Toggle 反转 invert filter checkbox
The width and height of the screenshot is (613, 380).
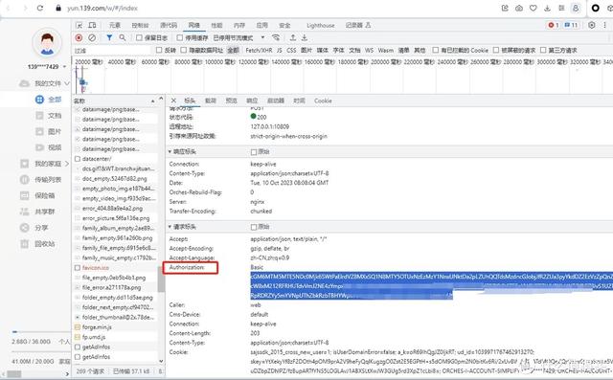click(159, 50)
